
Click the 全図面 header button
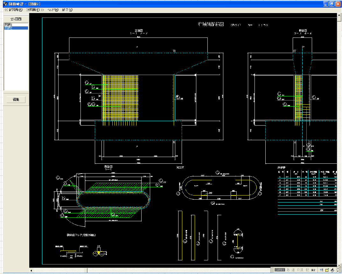point(16,19)
